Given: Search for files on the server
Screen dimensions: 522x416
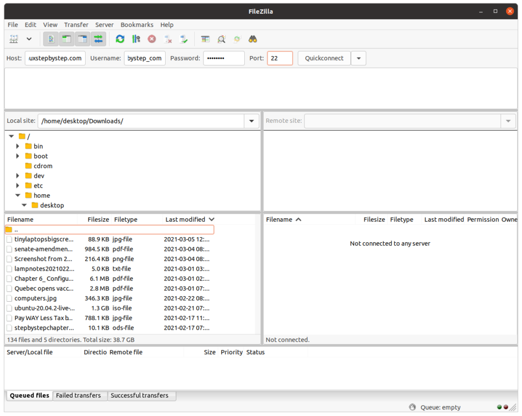Looking at the screenshot, I should click(252, 39).
